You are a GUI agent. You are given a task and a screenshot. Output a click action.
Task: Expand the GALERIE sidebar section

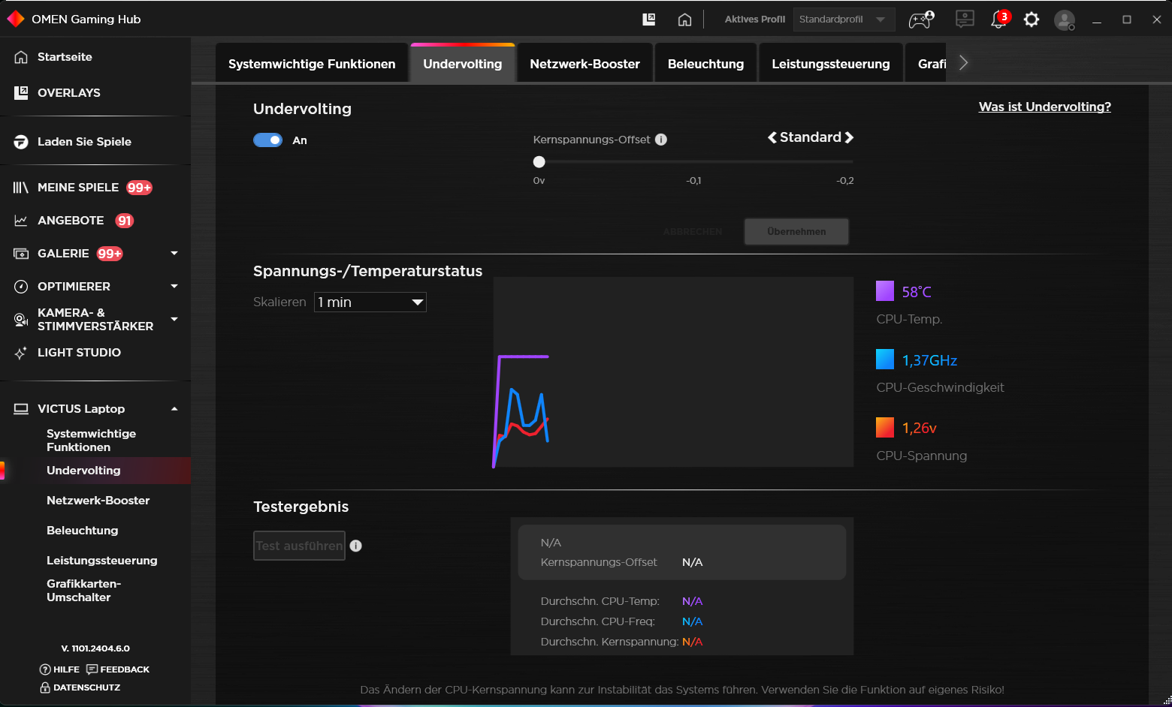(174, 253)
